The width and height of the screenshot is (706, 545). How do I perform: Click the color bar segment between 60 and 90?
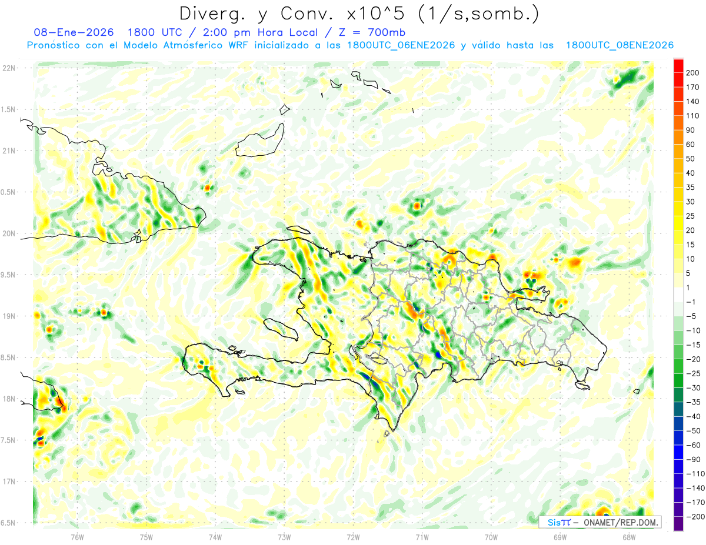[678, 138]
